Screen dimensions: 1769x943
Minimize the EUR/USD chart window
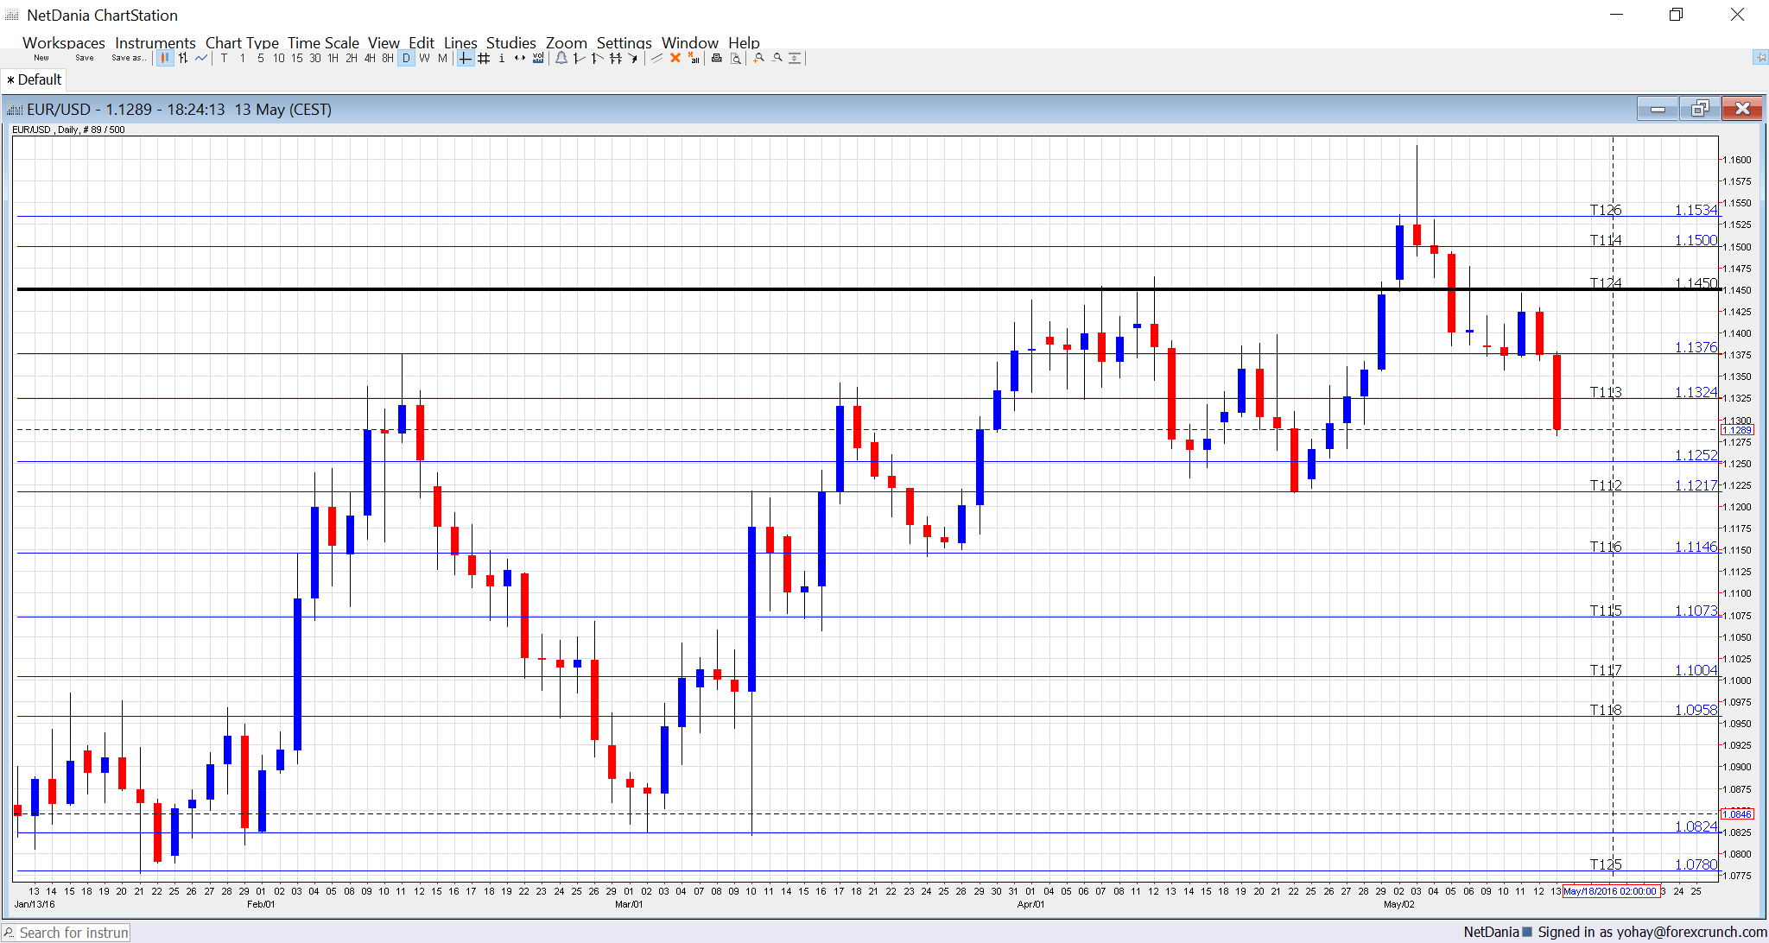pyautogui.click(x=1658, y=109)
